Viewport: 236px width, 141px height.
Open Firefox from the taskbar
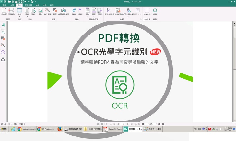[60, 129]
